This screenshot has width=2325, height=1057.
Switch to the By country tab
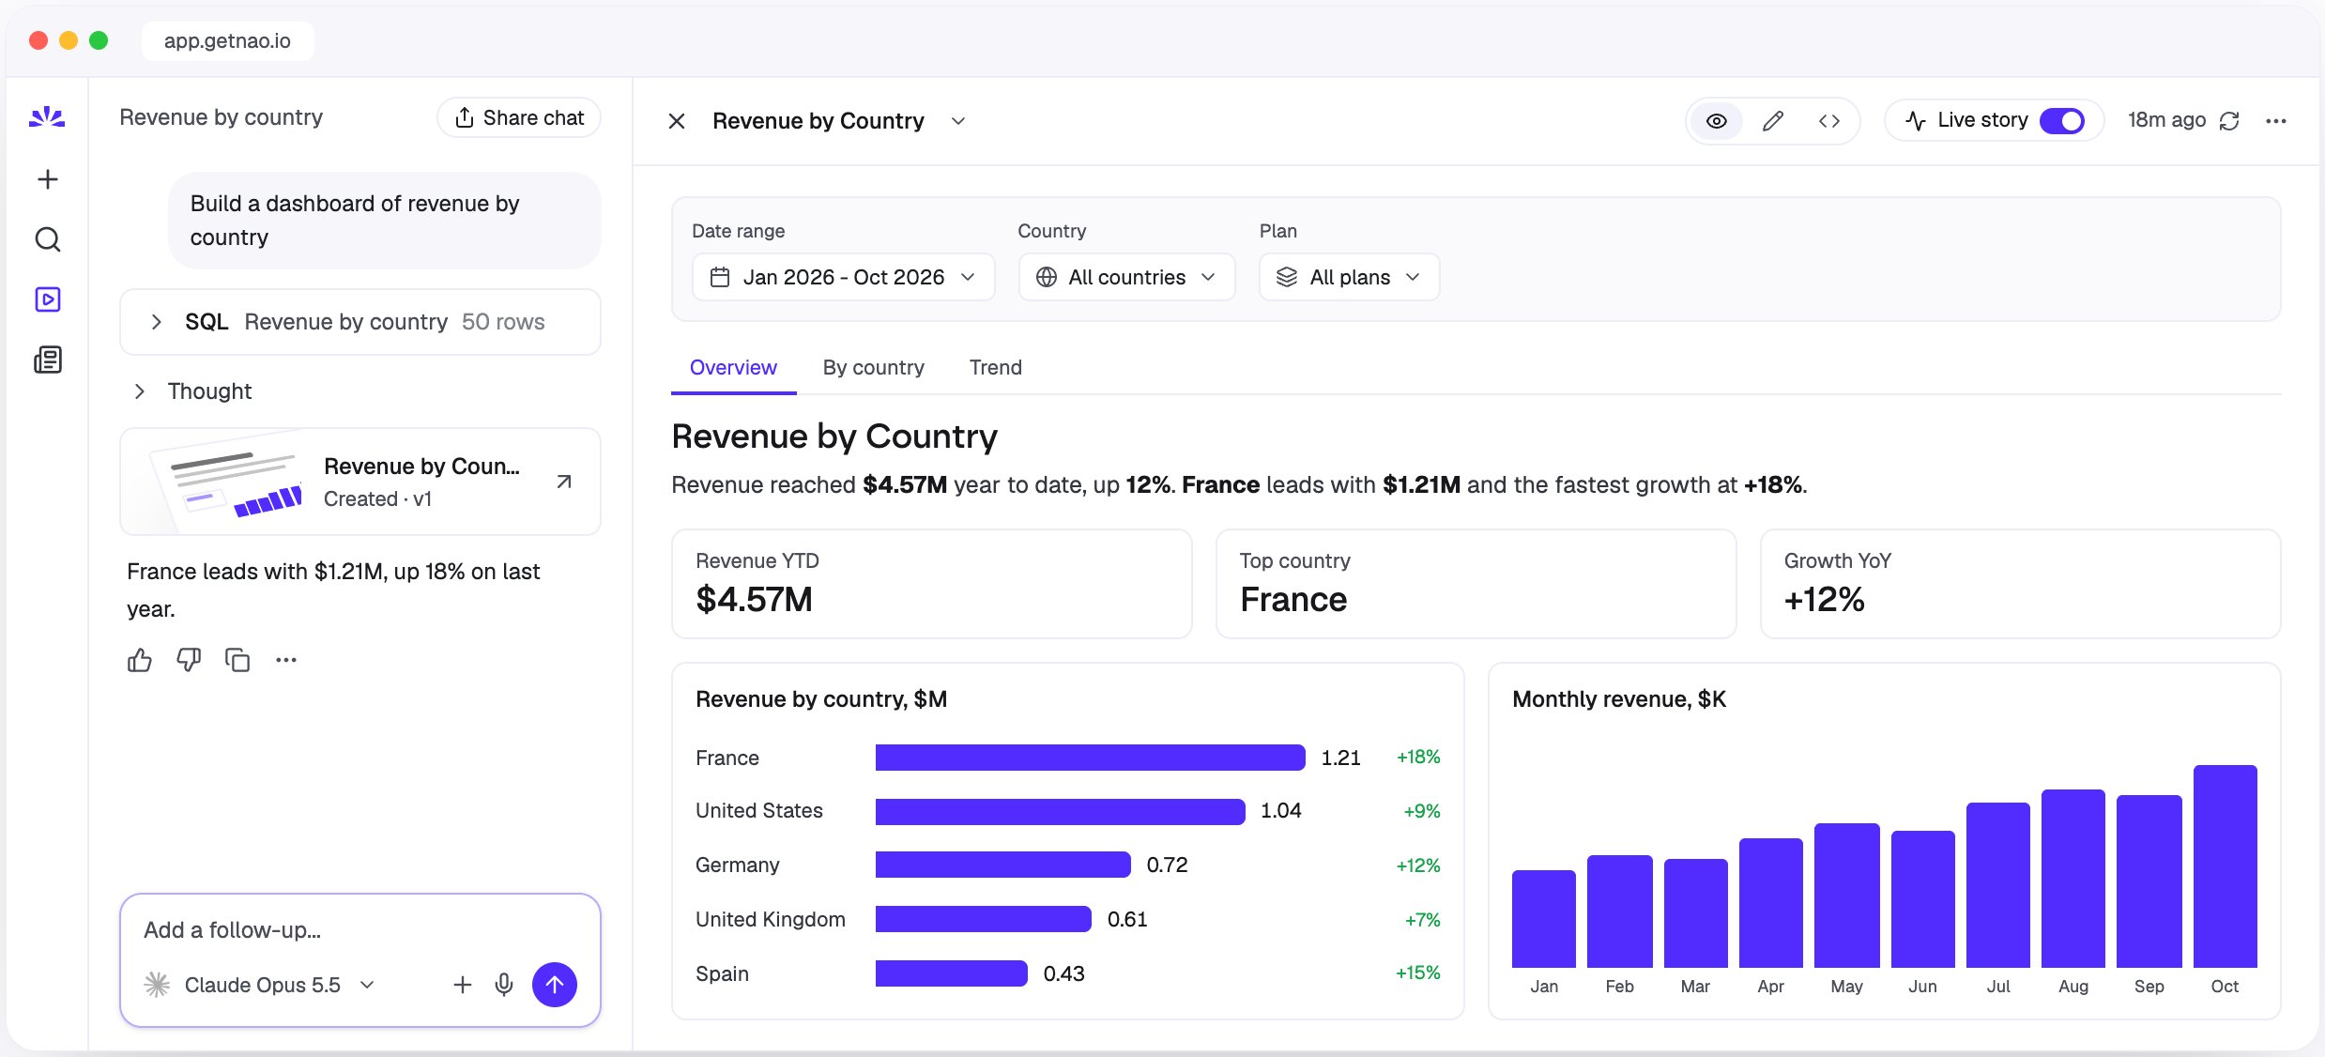(873, 368)
